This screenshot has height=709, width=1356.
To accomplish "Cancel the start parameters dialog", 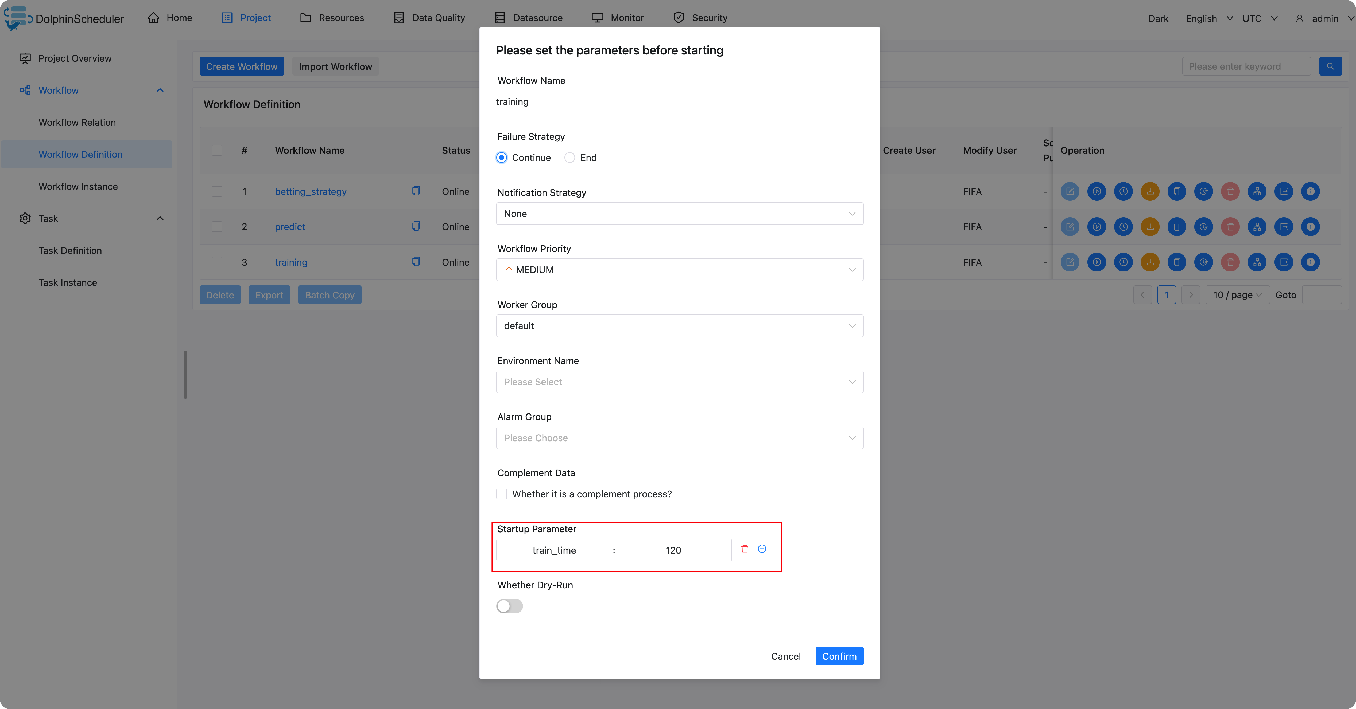I will point(785,656).
